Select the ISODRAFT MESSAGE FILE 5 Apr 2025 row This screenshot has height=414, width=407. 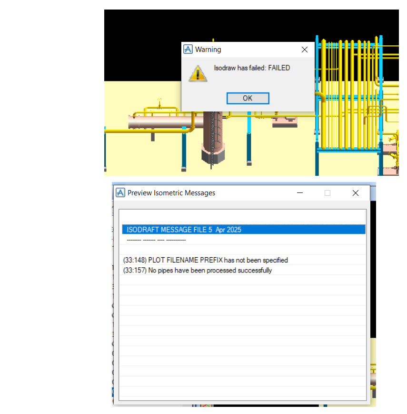coord(244,230)
